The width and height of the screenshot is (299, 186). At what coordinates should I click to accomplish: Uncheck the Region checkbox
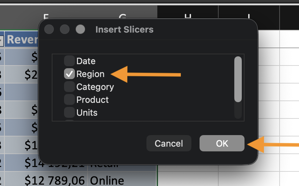point(69,74)
